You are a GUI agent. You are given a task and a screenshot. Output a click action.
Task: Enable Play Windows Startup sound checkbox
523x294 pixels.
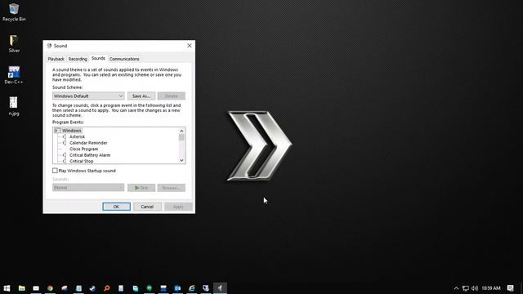tap(55, 171)
